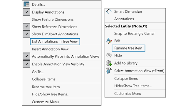
Task: Open the Go To... option
Action: [38, 72]
